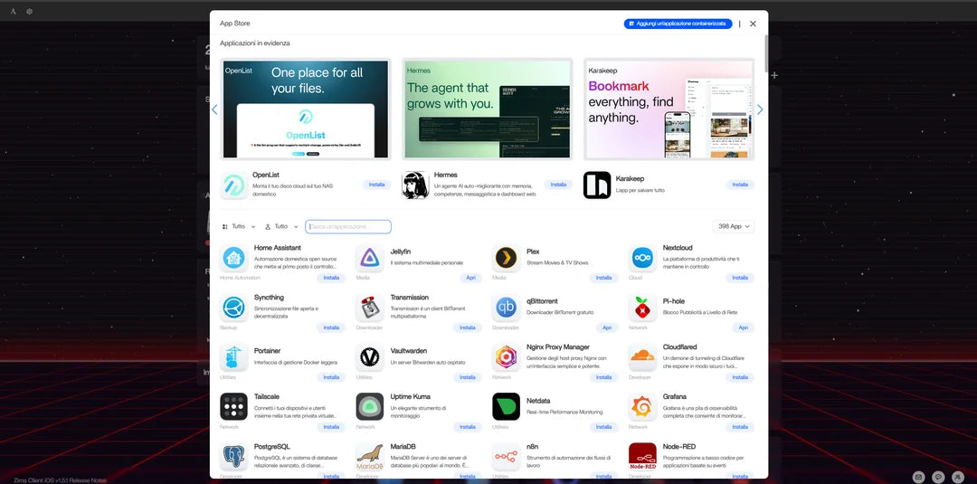This screenshot has height=484, width=977.
Task: Select the Plex app icon
Action: click(x=506, y=258)
